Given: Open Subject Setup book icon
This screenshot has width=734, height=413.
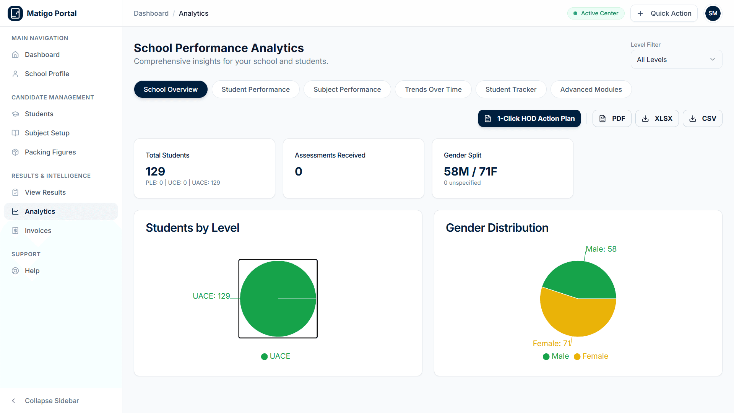Looking at the screenshot, I should click(15, 133).
